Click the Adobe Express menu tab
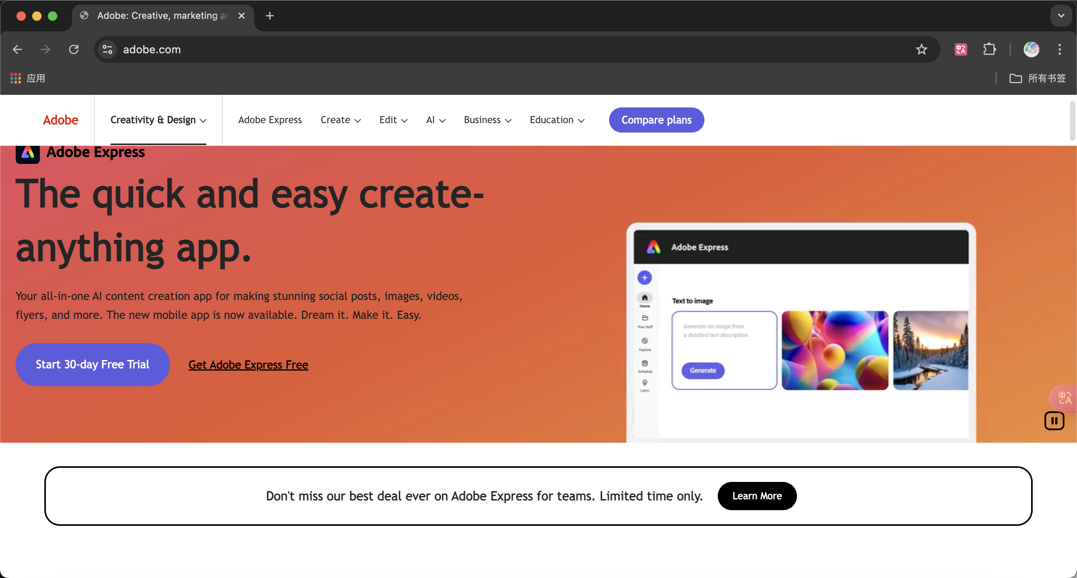The height and width of the screenshot is (578, 1077). [270, 120]
